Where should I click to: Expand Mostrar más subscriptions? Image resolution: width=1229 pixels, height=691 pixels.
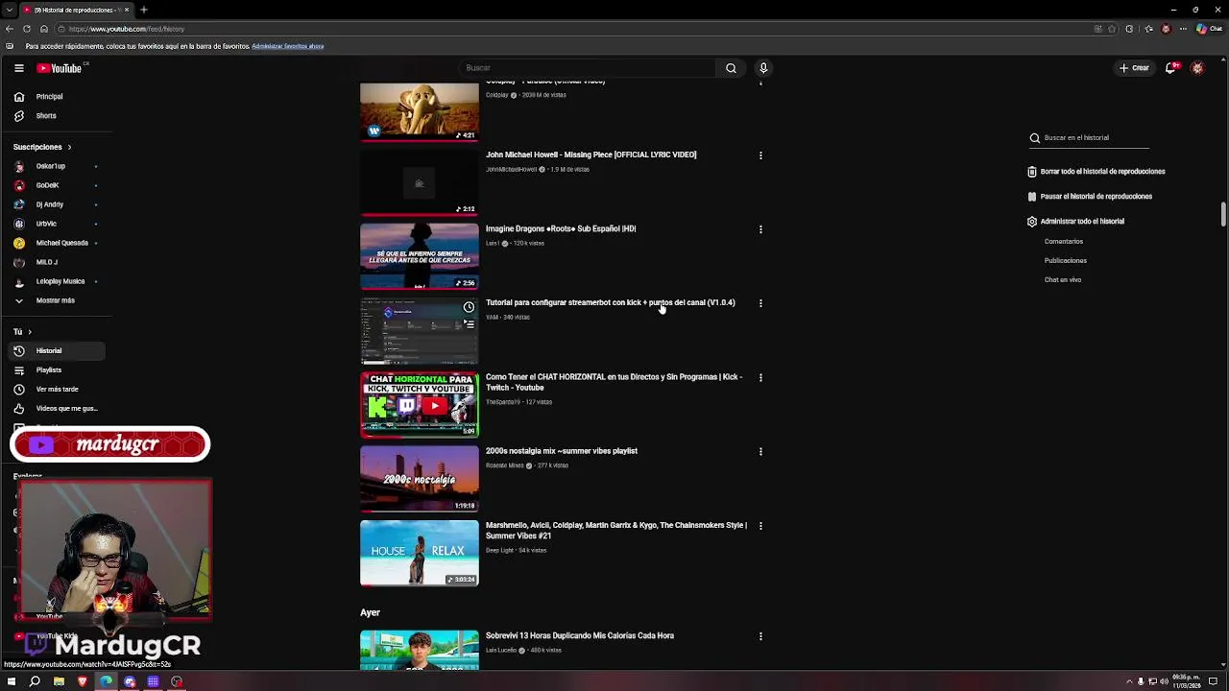(55, 300)
